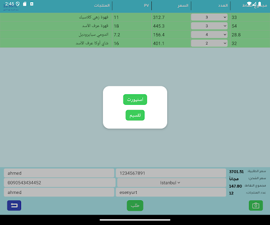Select the points total 28.8
This screenshot has height=225, width=270.
tap(236, 35)
